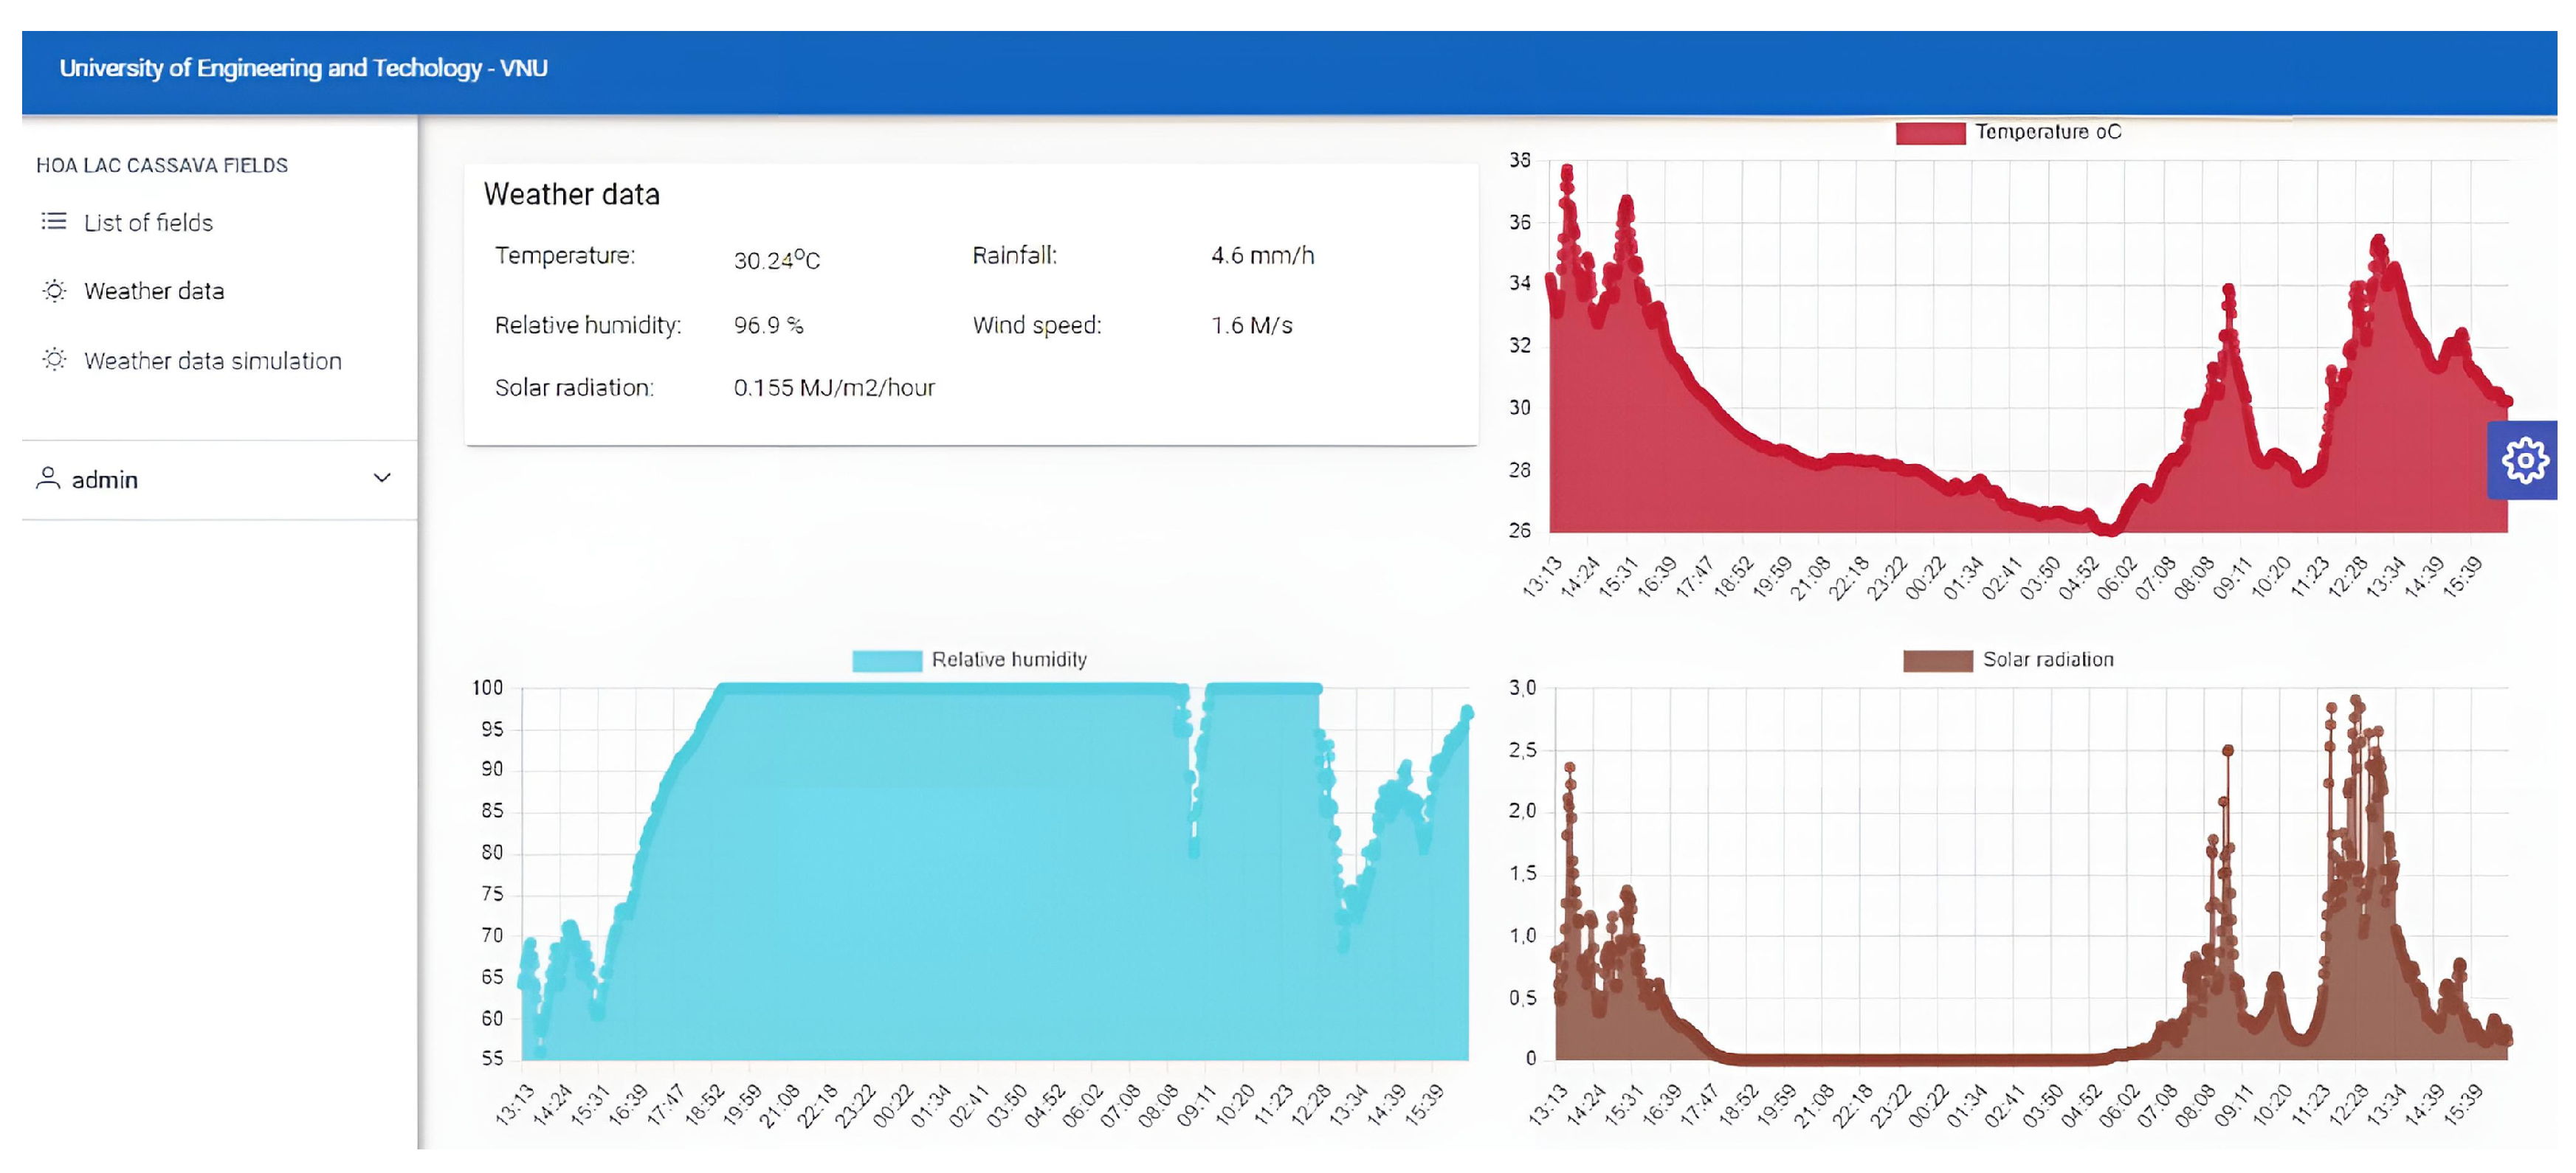Select the temperature value 30.24°C

(x=776, y=259)
